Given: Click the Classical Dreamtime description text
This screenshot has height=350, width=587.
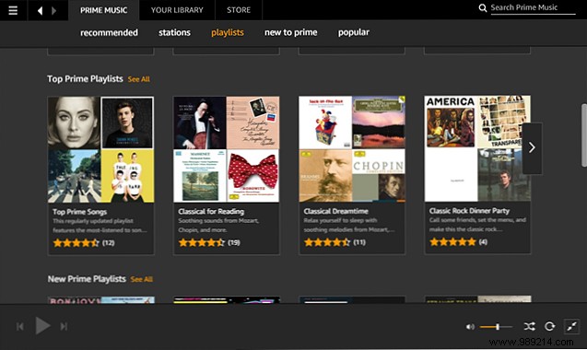Looking at the screenshot, I should (x=349, y=225).
